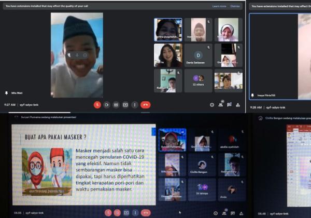Open info icon in bottom meeting toolbar
The height and width of the screenshot is (218, 311).
216,213
